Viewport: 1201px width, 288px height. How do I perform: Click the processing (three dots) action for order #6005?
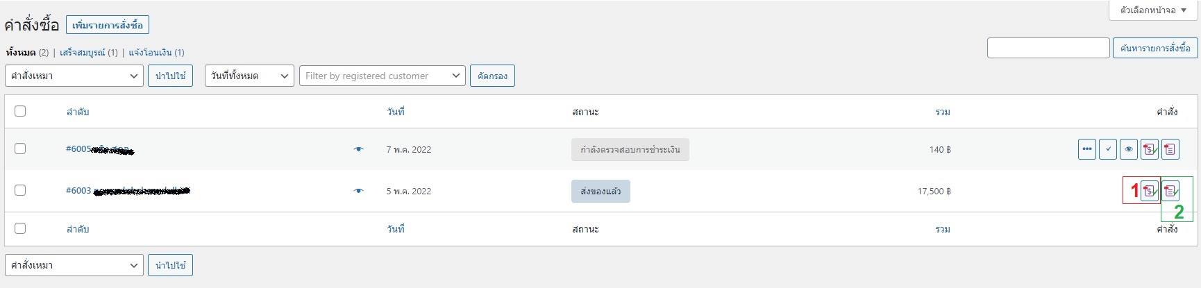pyautogui.click(x=1087, y=149)
